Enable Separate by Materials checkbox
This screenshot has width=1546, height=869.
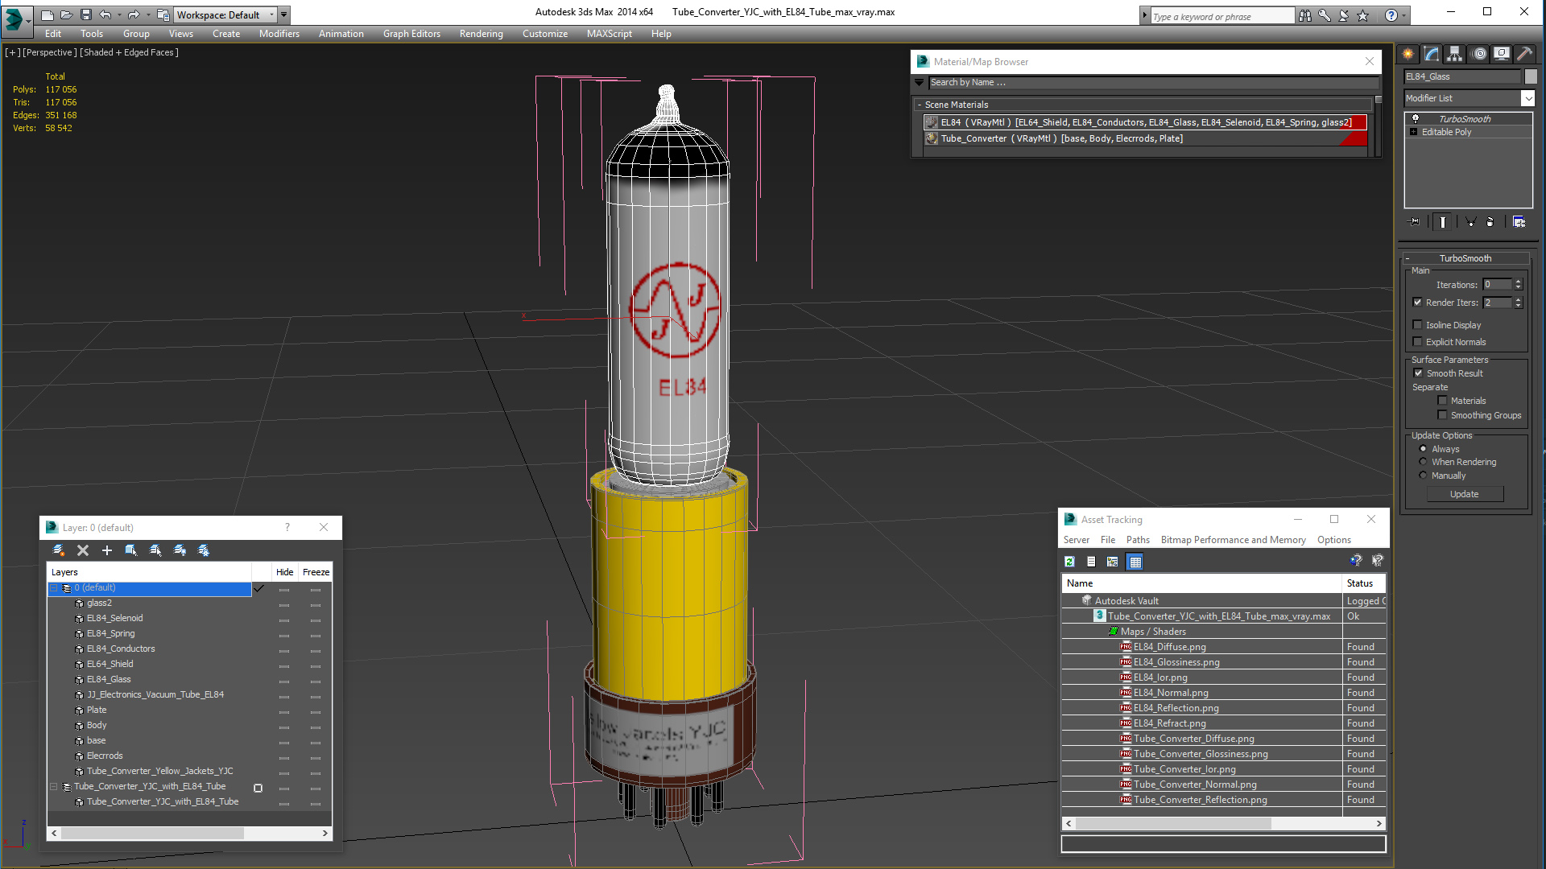pos(1442,401)
